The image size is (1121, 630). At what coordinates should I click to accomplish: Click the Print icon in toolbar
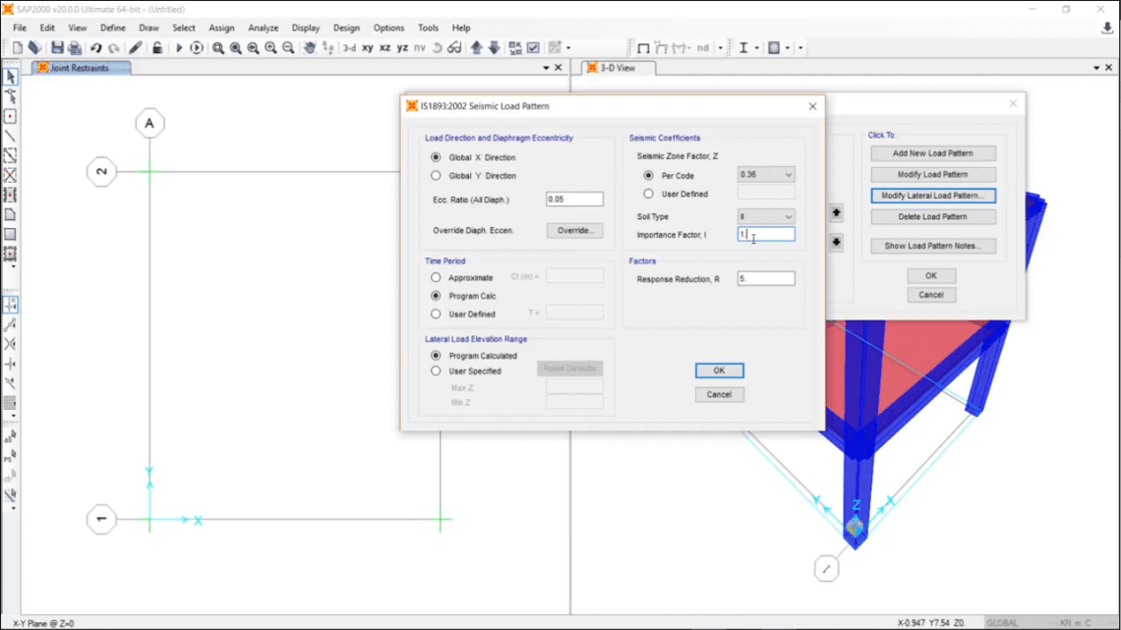click(x=75, y=48)
